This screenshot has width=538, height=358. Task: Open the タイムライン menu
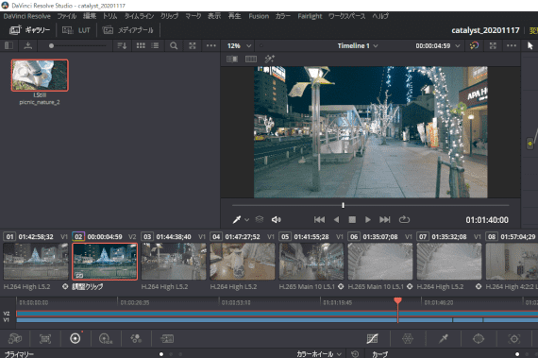[x=139, y=16]
